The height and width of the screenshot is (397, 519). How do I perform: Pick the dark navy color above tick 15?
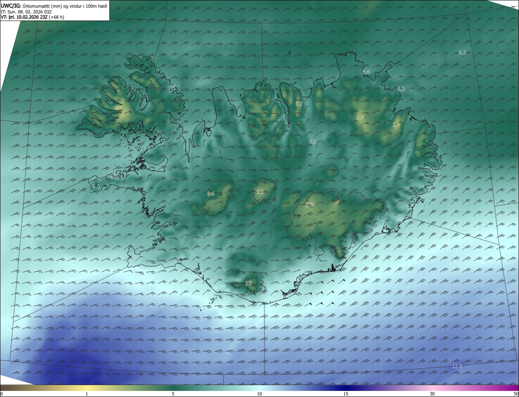[x=346, y=388]
